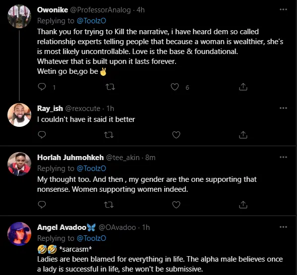Retweet Owonike's tweet about relationship experts
This screenshot has height=275, width=297.
pos(110,87)
